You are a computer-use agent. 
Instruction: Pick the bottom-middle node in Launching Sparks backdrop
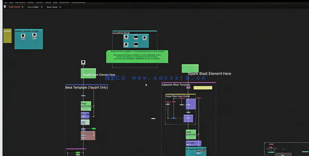(136, 45)
